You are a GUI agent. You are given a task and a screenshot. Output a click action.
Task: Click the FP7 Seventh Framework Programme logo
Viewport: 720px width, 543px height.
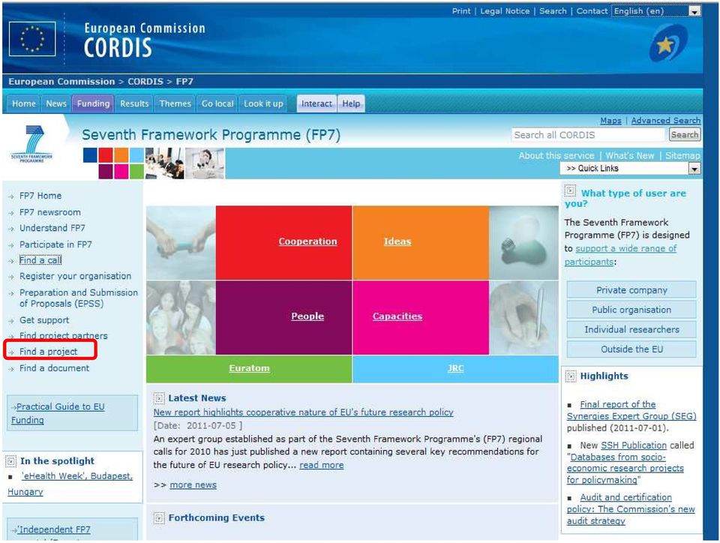click(x=31, y=145)
